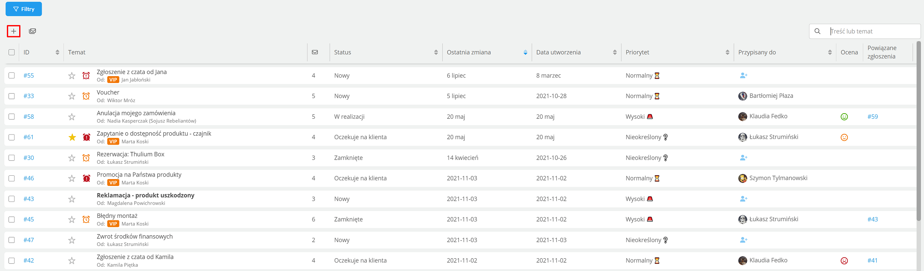Open ticket link #55
Viewport: 924px width, 271px height.
(x=29, y=76)
